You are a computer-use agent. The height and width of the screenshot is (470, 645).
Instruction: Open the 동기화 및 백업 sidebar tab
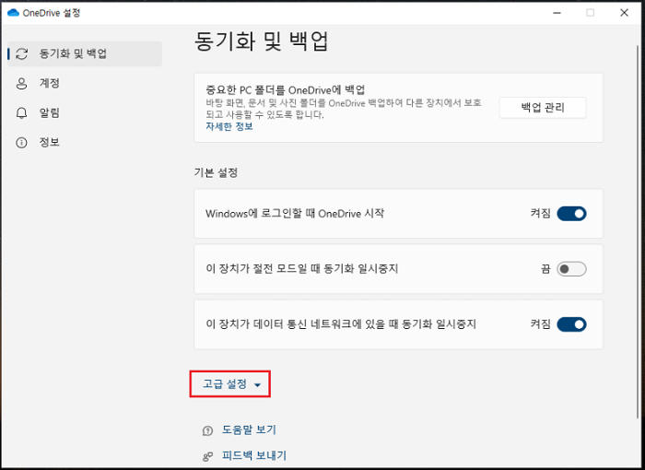[85, 53]
